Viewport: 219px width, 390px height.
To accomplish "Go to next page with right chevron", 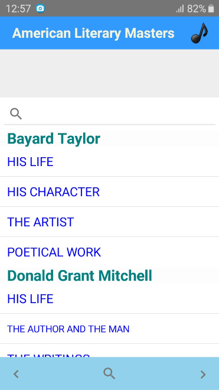I will tap(203, 374).
